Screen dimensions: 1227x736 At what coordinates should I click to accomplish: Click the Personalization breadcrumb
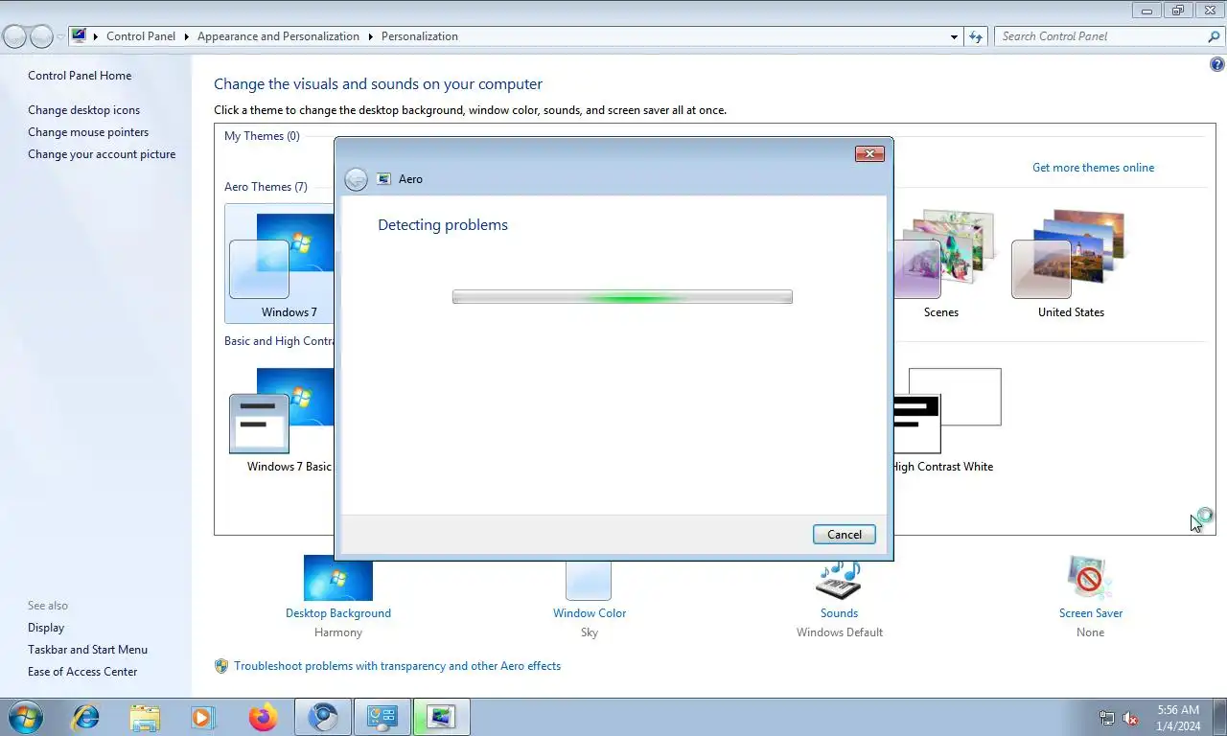click(420, 36)
